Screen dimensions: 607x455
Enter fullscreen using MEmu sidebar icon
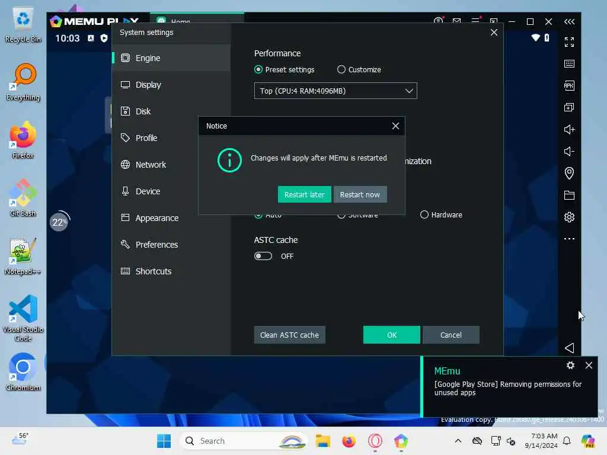pyautogui.click(x=569, y=42)
